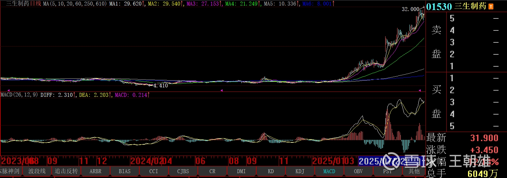Switch to the OBV indicator
The height and width of the screenshot is (178, 507).
358,171
